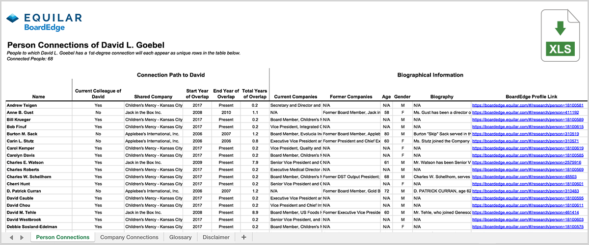This screenshot has height=245, width=589.
Task: Add a new sheet with plus button
Action: pos(243,237)
